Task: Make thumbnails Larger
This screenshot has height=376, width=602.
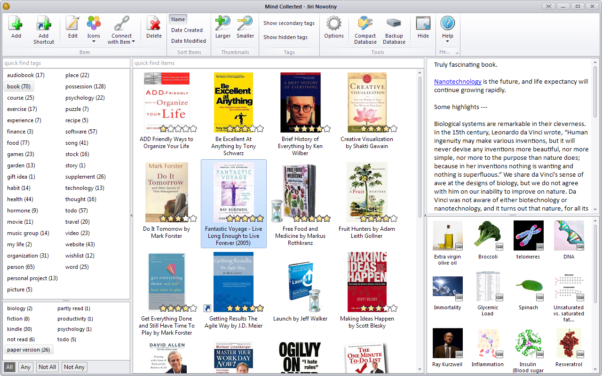Action: click(222, 23)
